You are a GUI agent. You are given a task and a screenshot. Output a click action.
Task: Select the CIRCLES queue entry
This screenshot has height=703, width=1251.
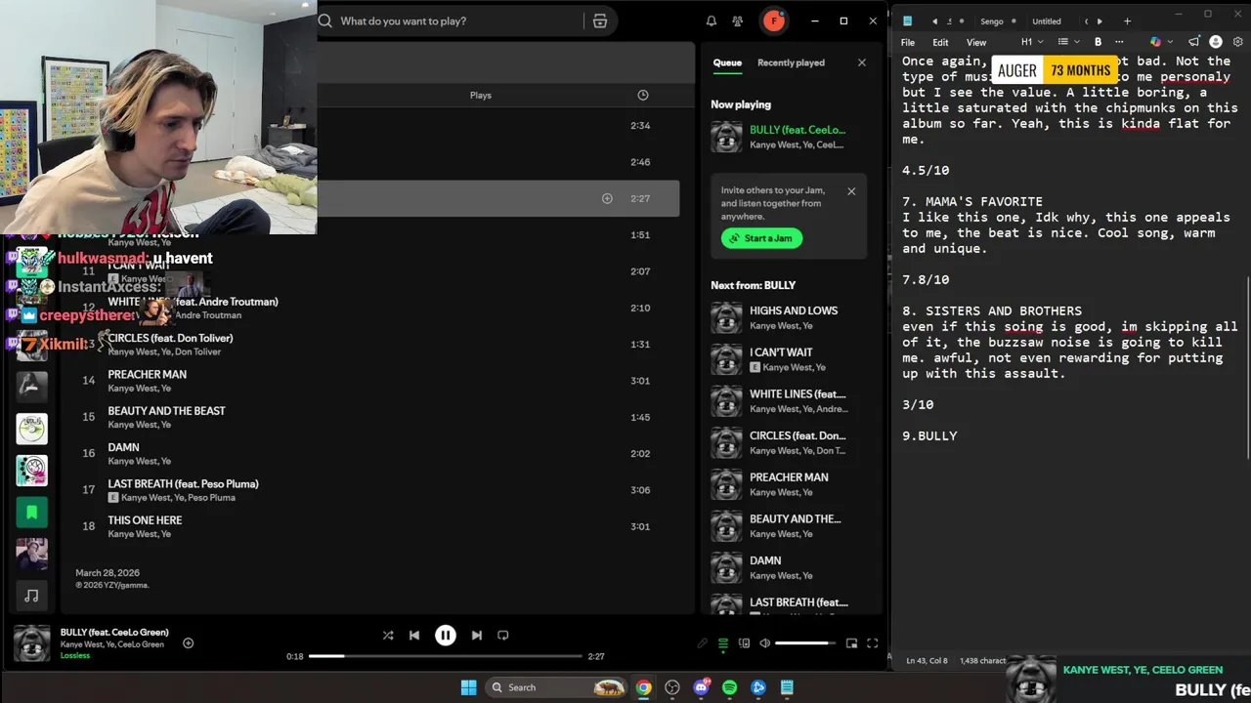[x=790, y=442]
